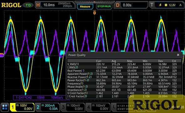Select the math CH1*CH2 label

tap(24, 97)
